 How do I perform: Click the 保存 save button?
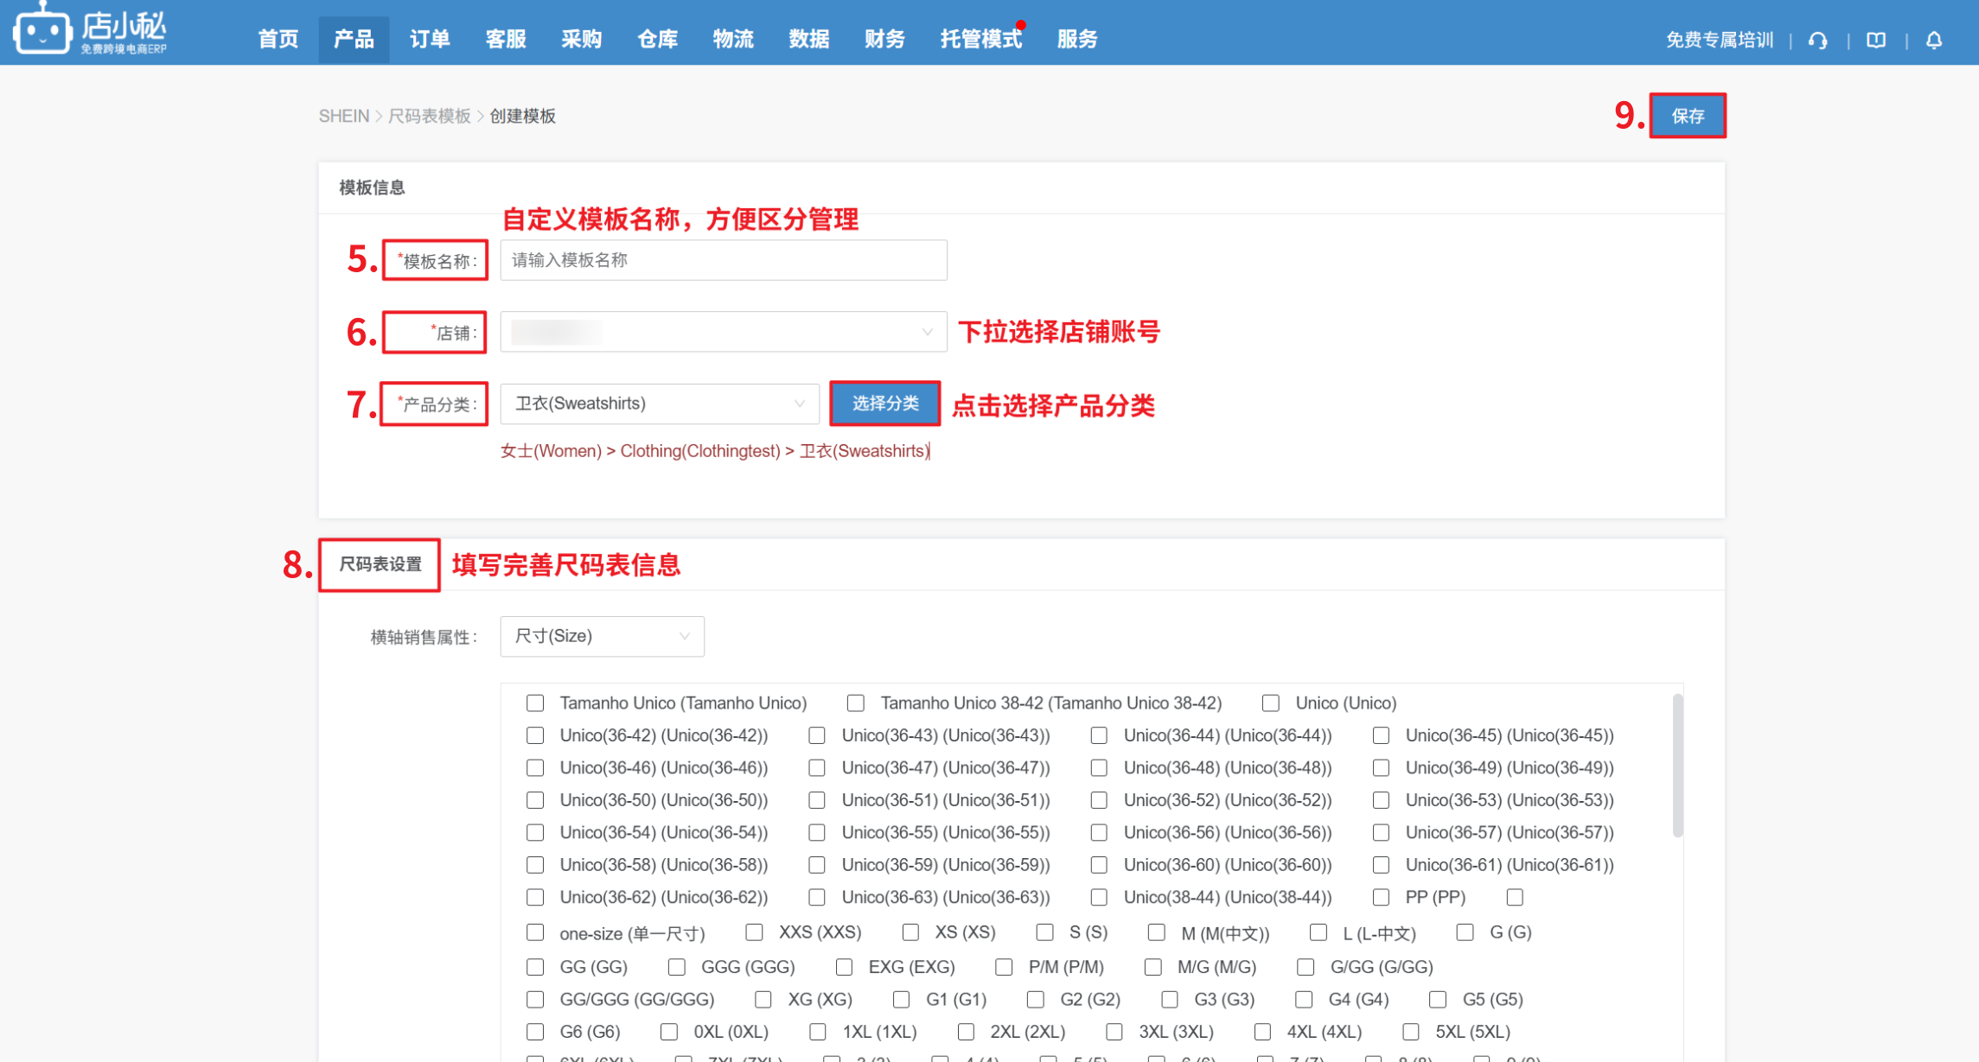click(1687, 116)
